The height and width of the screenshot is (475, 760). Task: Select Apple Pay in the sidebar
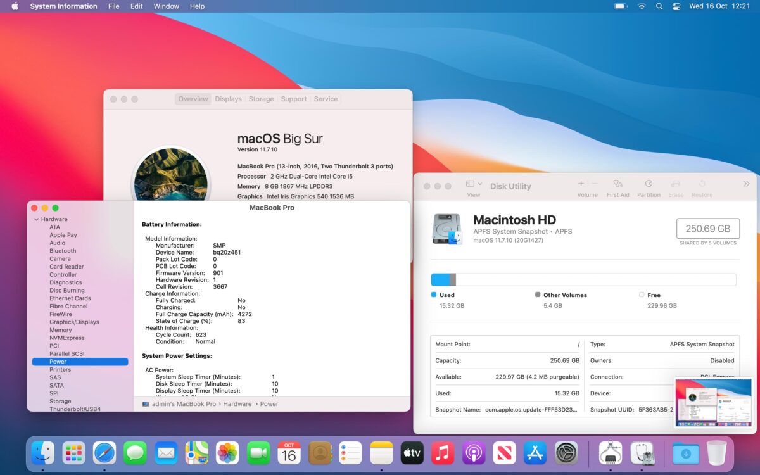click(63, 235)
